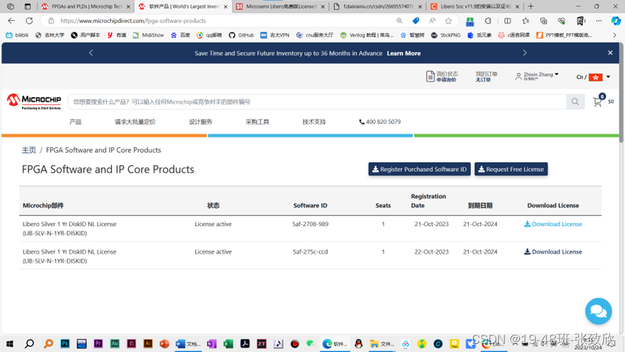
Task: Open 采购工具 menu
Action: pos(257,122)
